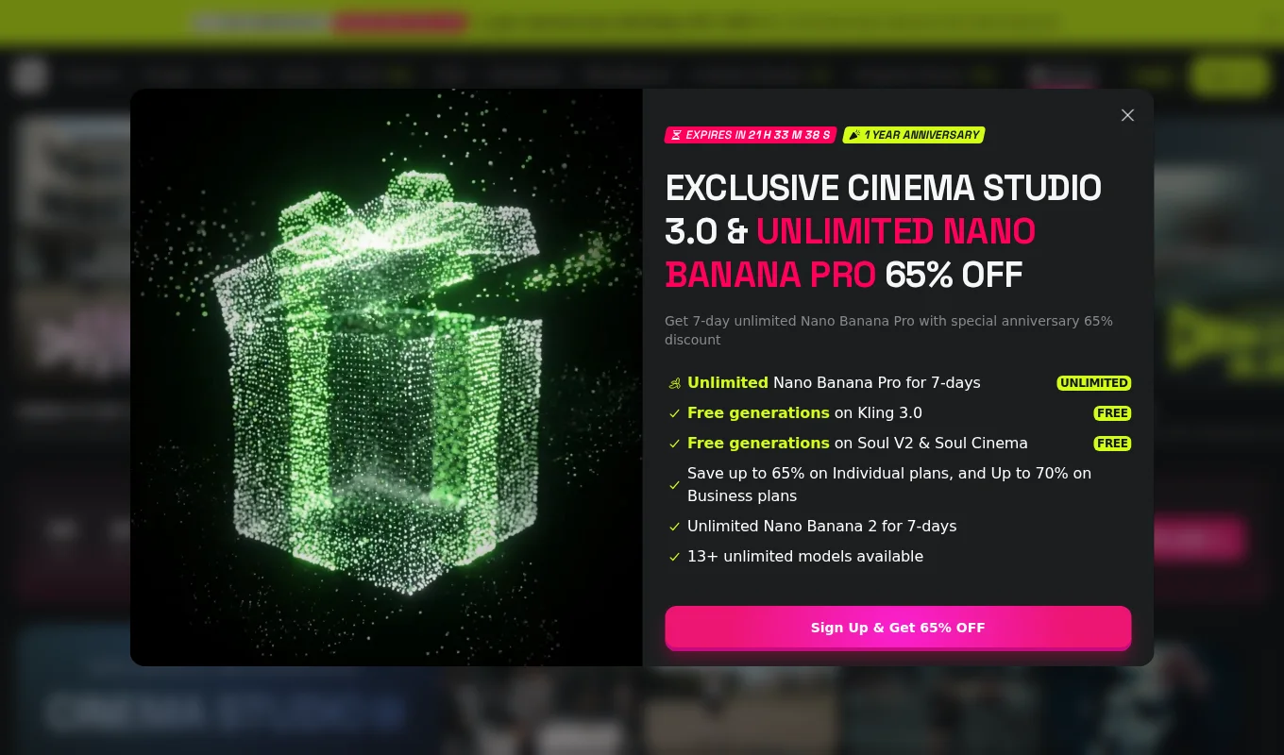Select the icon beside Unlimited Nano Banana Pro
The height and width of the screenshot is (755, 1284).
click(674, 383)
